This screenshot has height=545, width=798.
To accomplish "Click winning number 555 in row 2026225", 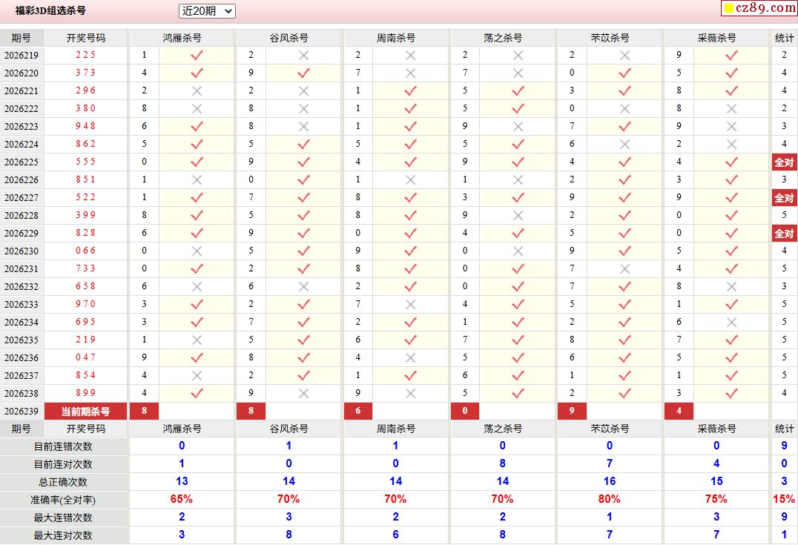I will click(x=85, y=162).
